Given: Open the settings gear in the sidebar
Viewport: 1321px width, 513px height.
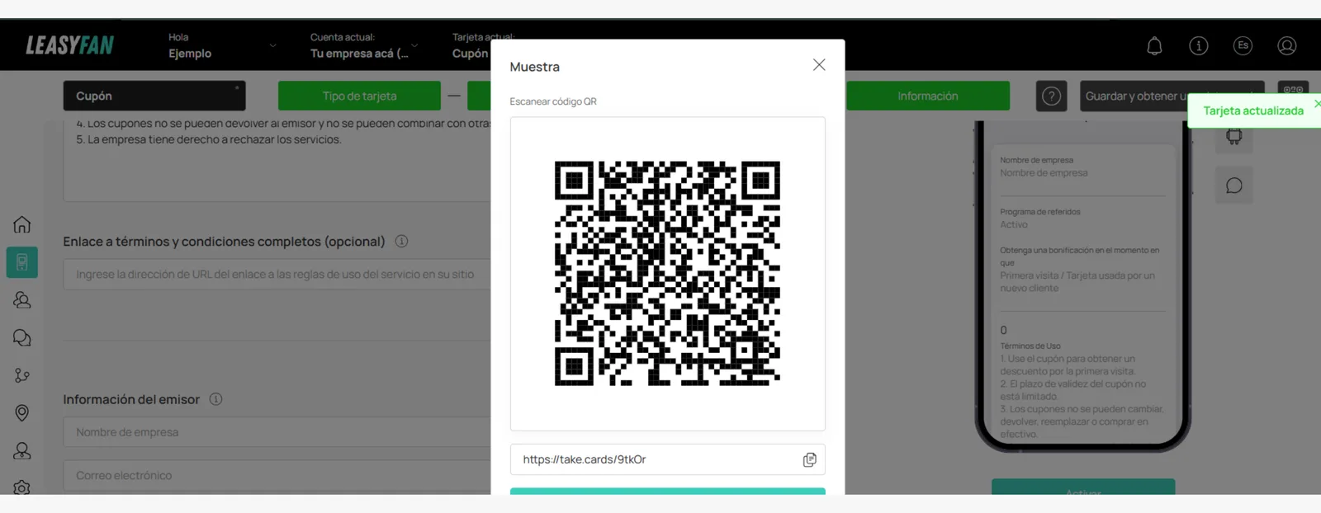Looking at the screenshot, I should point(22,487).
